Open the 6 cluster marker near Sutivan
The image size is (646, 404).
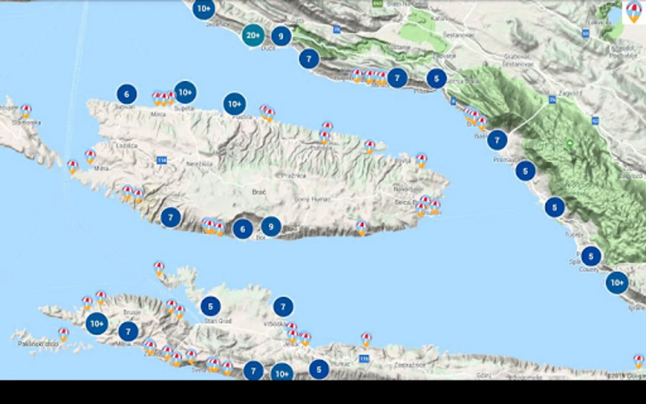[127, 94]
